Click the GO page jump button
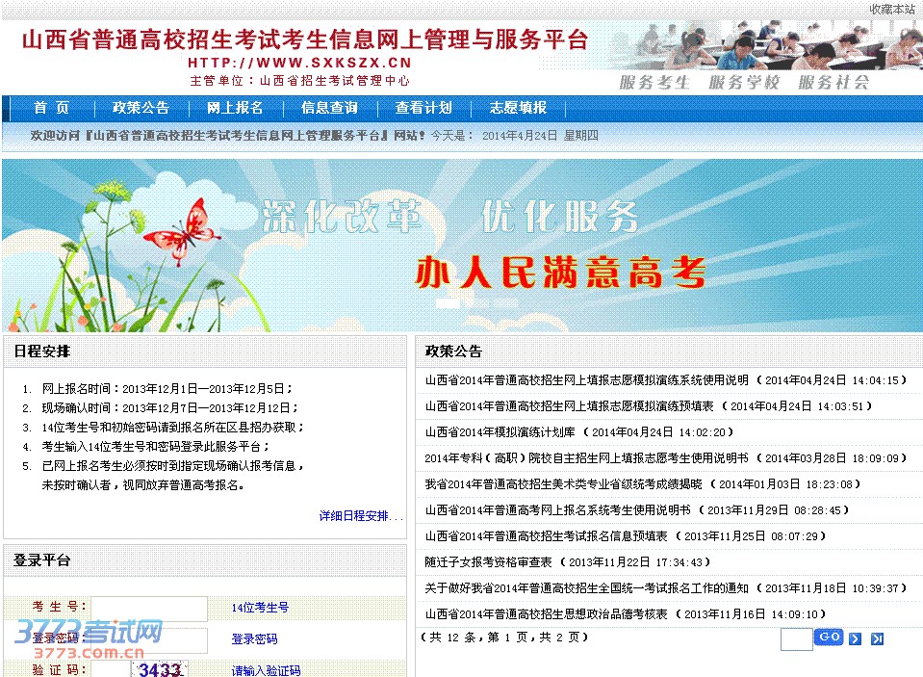This screenshot has width=923, height=677. coord(829,638)
